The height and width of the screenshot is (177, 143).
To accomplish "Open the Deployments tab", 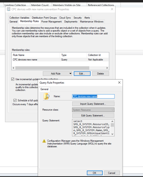I will tap(71, 22).
